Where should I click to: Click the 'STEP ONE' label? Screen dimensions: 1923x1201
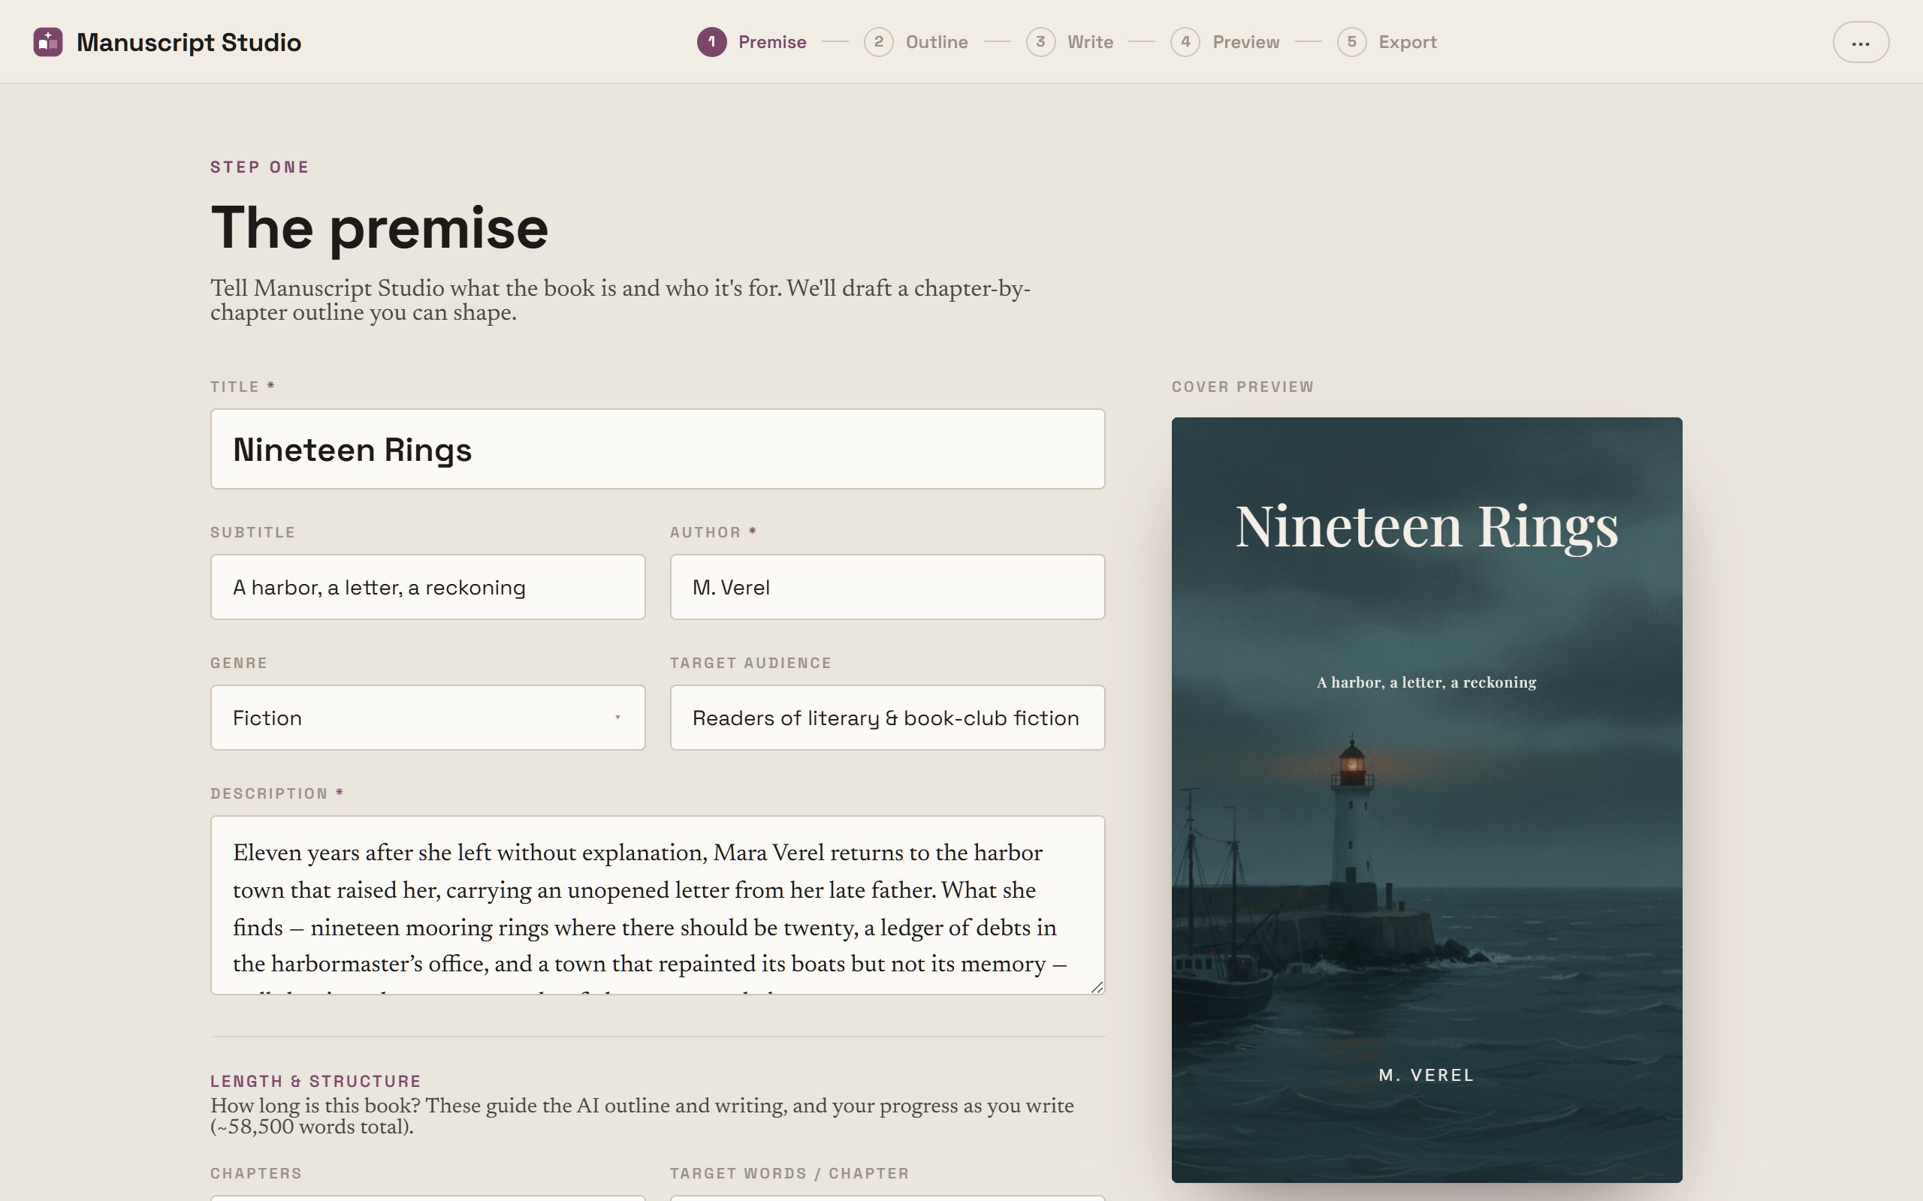click(259, 167)
